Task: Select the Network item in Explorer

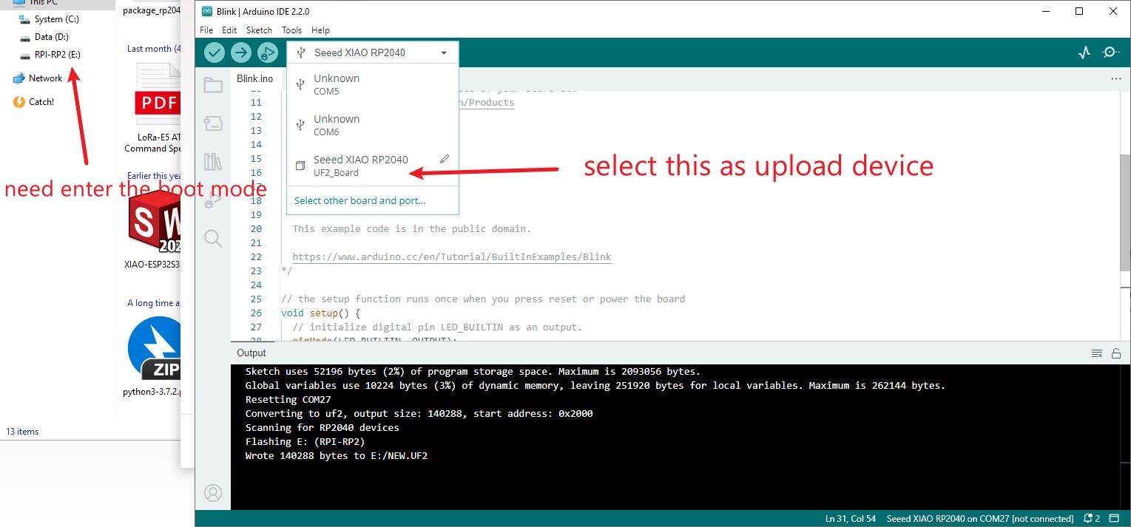Action: click(45, 78)
